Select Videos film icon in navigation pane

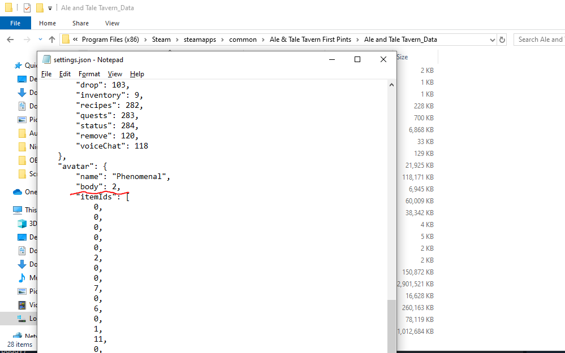[x=22, y=305]
